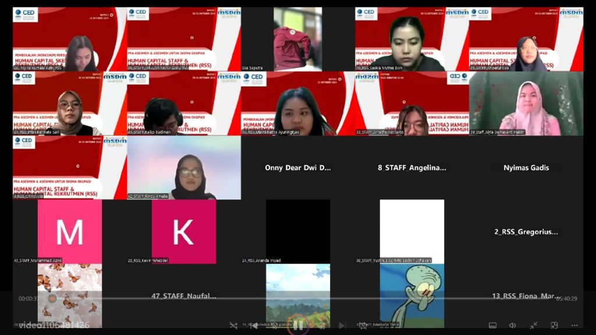The image size is (596, 335).
Task: Open the volume control
Action: point(512,326)
